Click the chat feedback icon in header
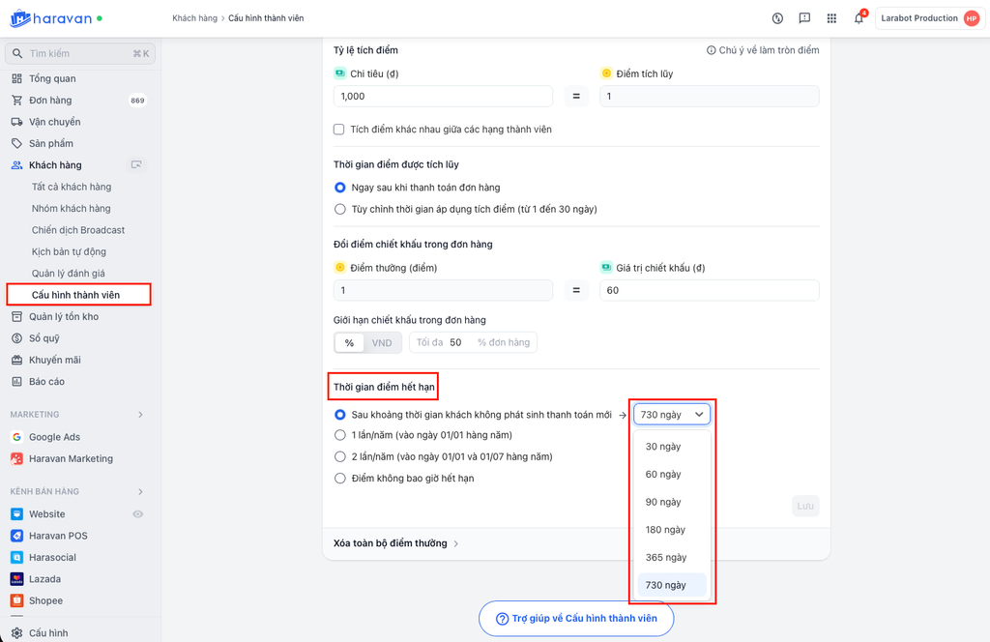 tap(804, 18)
